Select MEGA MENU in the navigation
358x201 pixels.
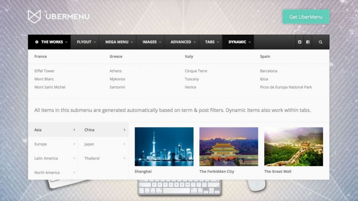(x=118, y=42)
